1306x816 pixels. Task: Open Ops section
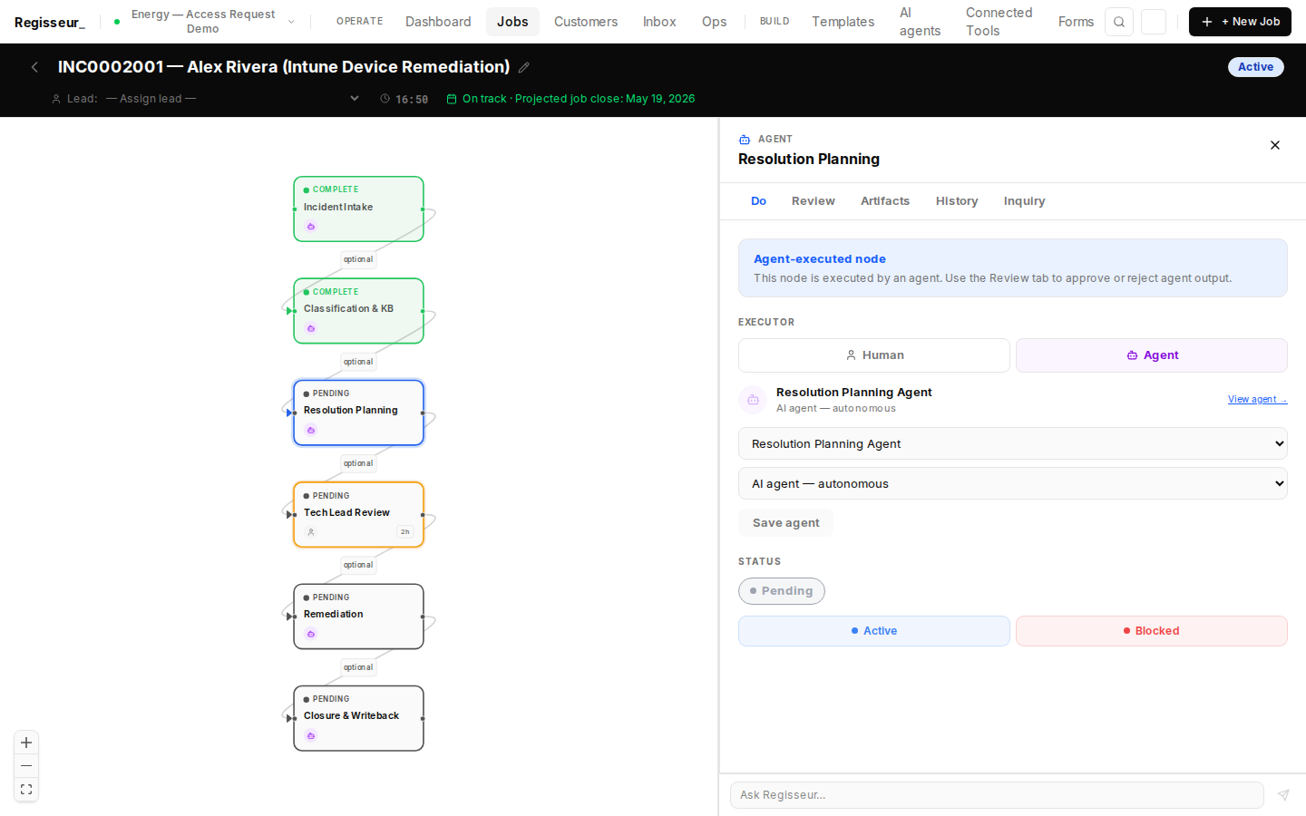click(x=714, y=22)
